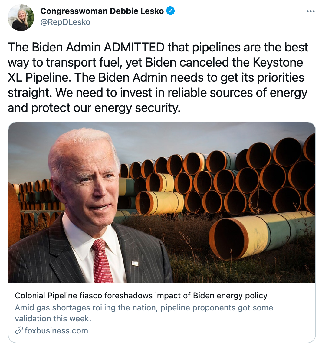Click the blue verified checkmark badge
This screenshot has width=322, height=348.
pyautogui.click(x=171, y=11)
